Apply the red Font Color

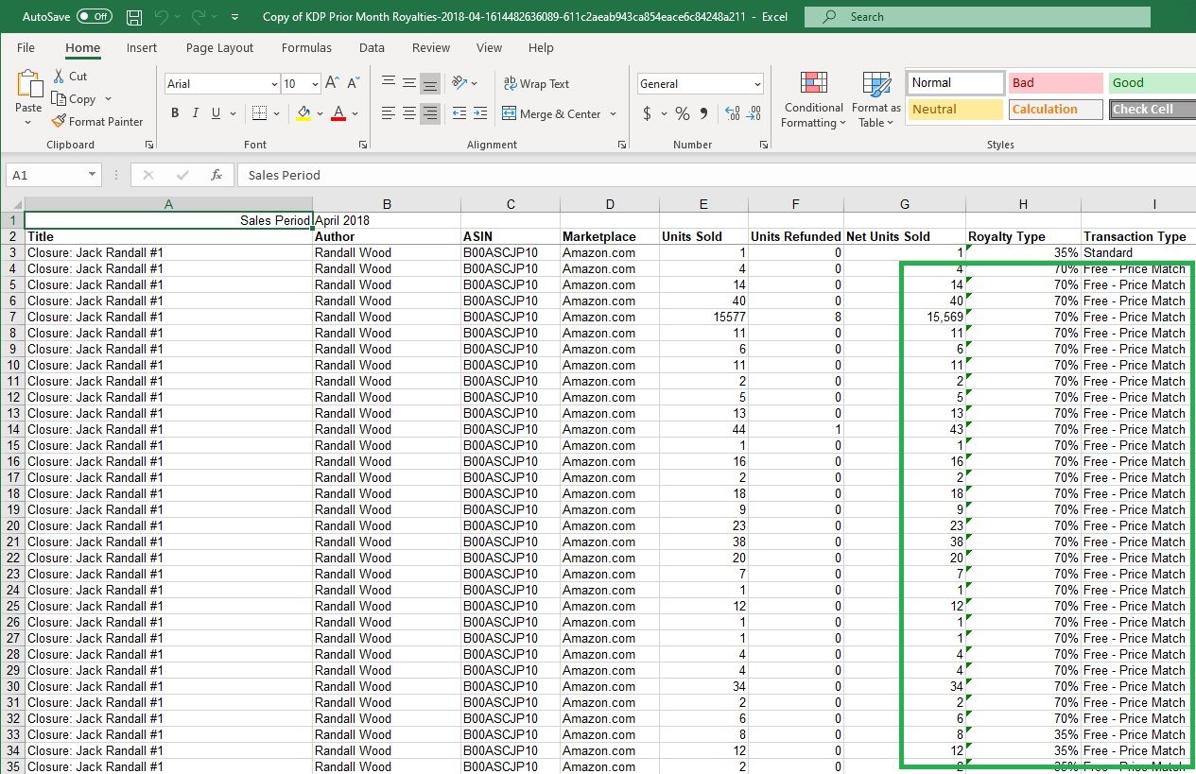coord(338,113)
